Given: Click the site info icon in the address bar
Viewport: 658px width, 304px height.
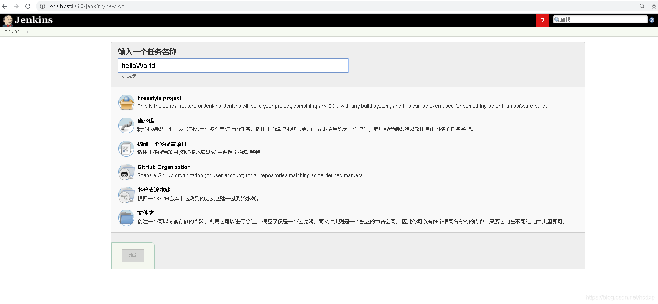Looking at the screenshot, I should 43,6.
